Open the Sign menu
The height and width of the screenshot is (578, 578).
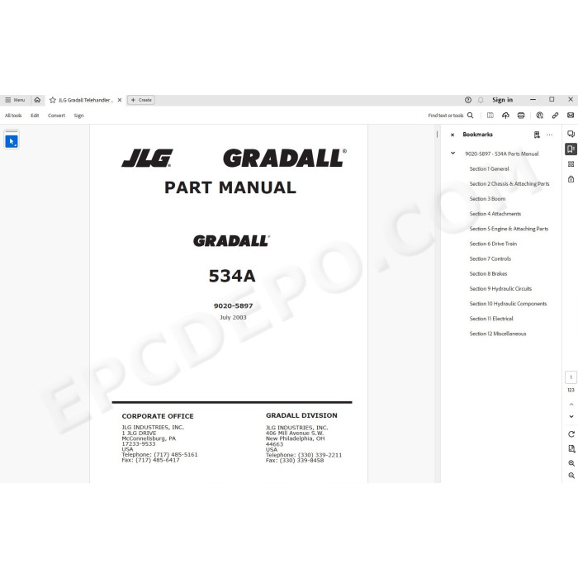click(78, 116)
